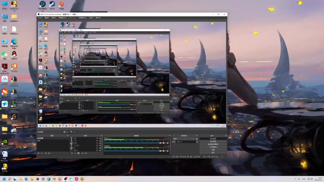The image size is (324, 182).
Task: Click the transition settings gear icon
Action: 196,139
